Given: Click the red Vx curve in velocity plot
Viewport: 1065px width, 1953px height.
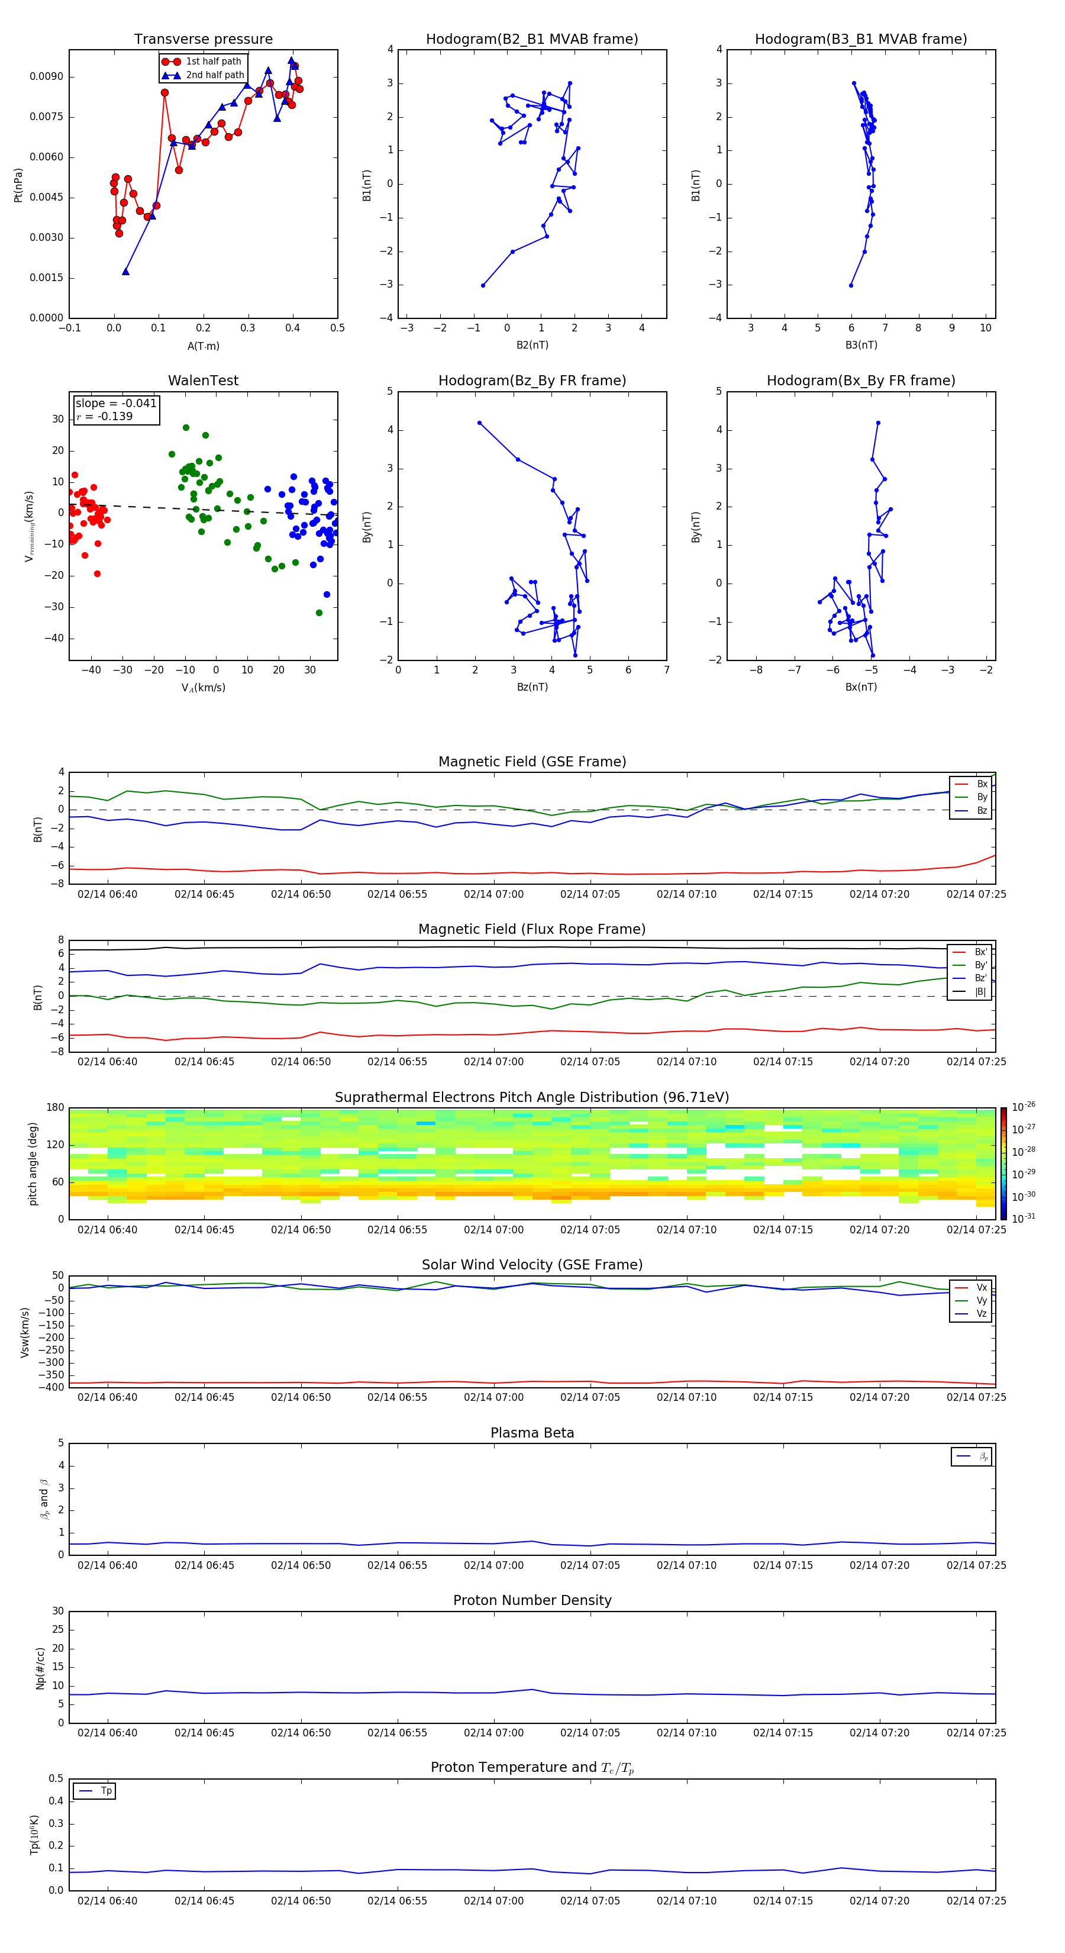Looking at the screenshot, I should click(x=532, y=1382).
